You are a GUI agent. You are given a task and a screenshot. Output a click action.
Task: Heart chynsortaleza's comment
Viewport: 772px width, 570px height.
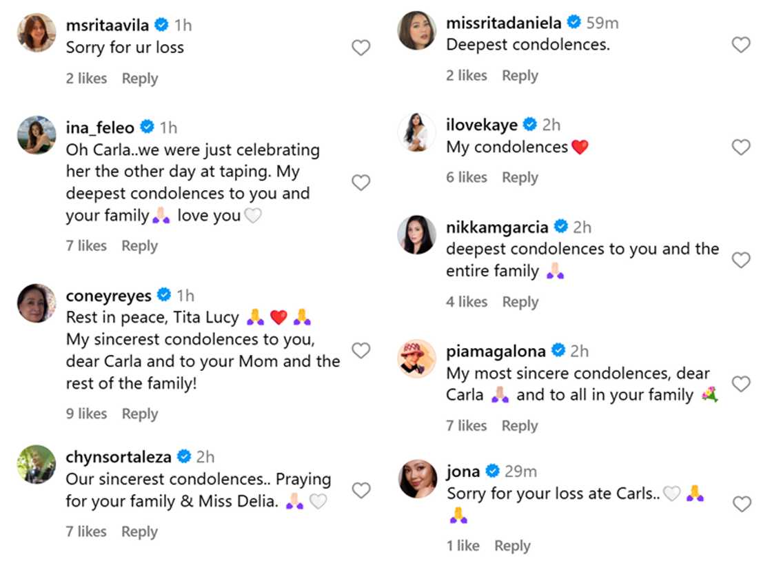click(x=361, y=490)
